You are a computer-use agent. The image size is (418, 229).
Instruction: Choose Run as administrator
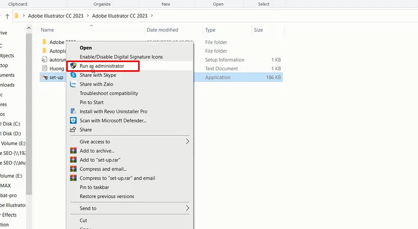coord(101,66)
